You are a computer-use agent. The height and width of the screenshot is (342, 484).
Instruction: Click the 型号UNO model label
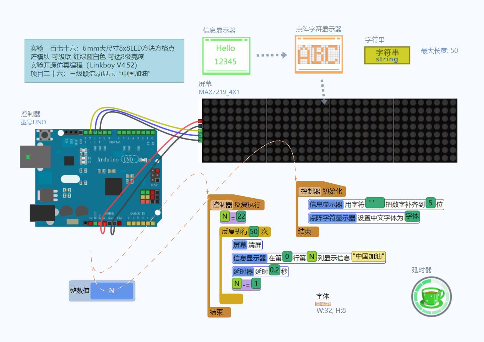click(x=33, y=122)
